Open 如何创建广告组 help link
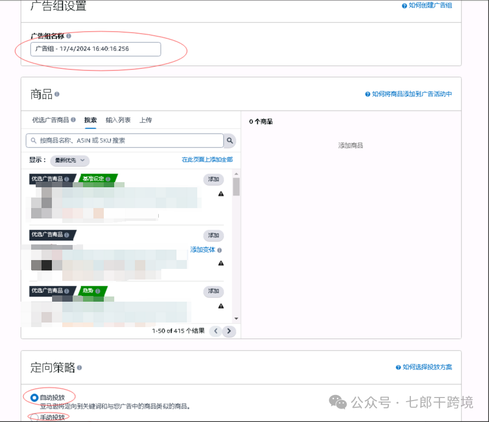This screenshot has width=489, height=422. [427, 5]
